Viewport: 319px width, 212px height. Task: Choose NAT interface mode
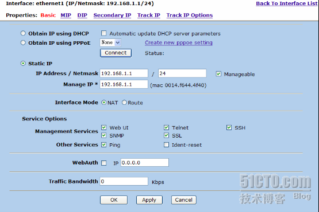pos(104,103)
